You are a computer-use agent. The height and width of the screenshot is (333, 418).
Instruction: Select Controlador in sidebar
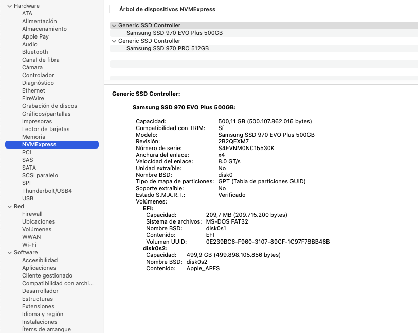(x=38, y=76)
